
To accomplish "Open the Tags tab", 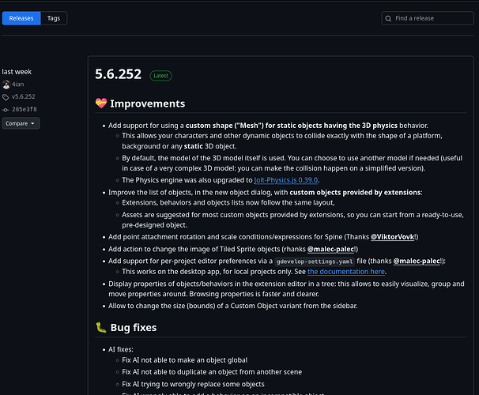I will coord(53,18).
